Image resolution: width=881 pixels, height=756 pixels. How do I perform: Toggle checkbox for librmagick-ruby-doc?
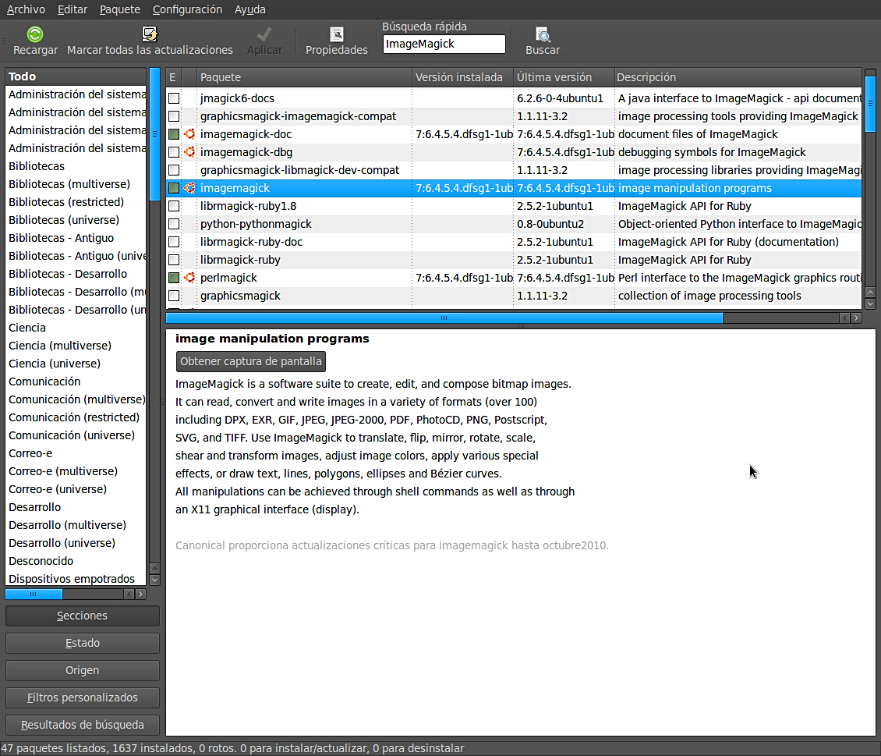click(x=174, y=243)
